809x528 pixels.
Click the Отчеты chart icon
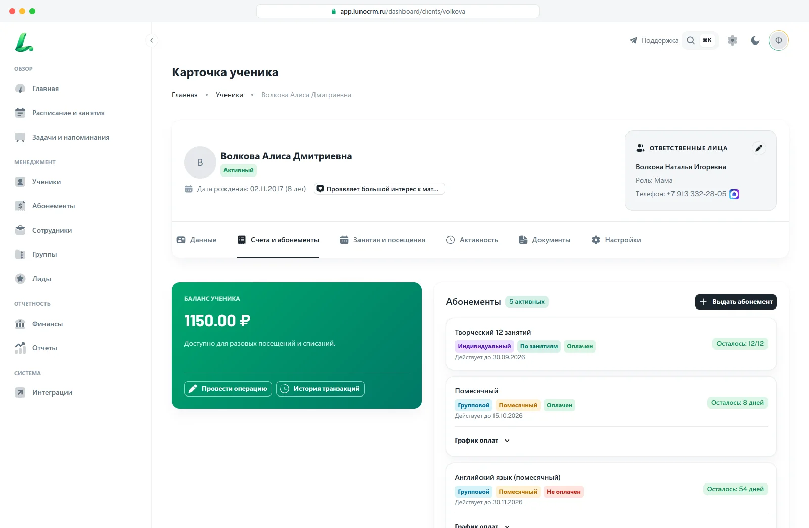[20, 348]
